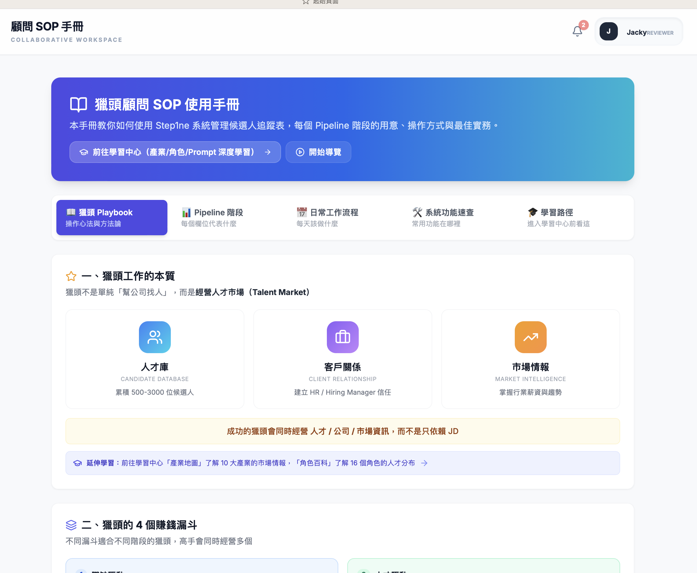Follow the 延伸學習 link arrow

[x=424, y=463]
